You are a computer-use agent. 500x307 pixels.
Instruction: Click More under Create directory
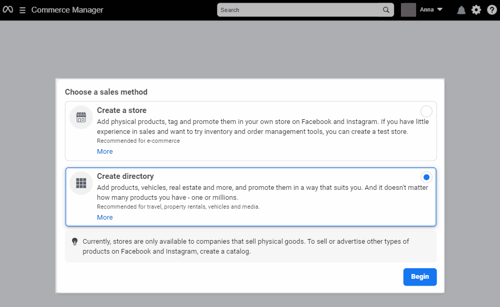(105, 218)
